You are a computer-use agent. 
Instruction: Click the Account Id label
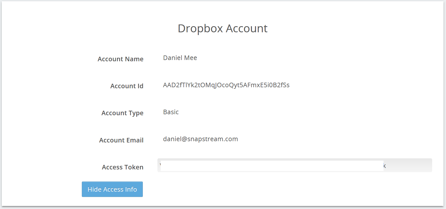[127, 86]
